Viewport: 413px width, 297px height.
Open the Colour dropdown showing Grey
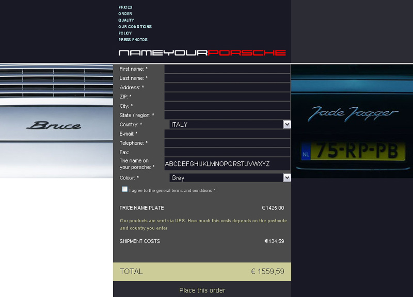230,178
